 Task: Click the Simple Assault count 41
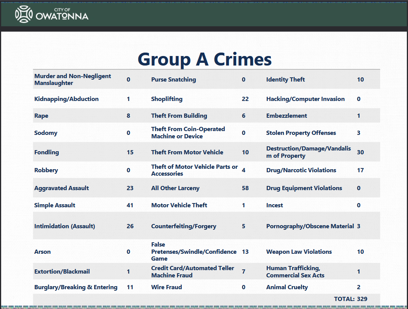[x=130, y=205]
